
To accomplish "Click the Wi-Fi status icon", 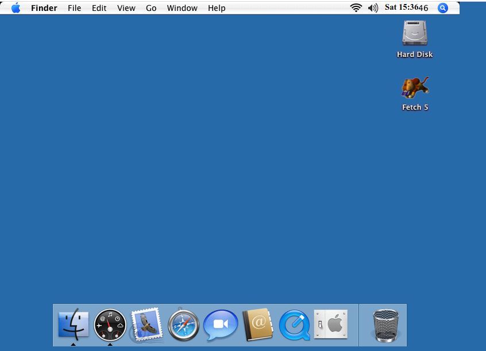I will coord(356,7).
